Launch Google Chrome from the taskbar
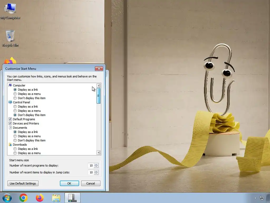Image resolution: width=270 pixels, height=203 pixels. [23, 198]
